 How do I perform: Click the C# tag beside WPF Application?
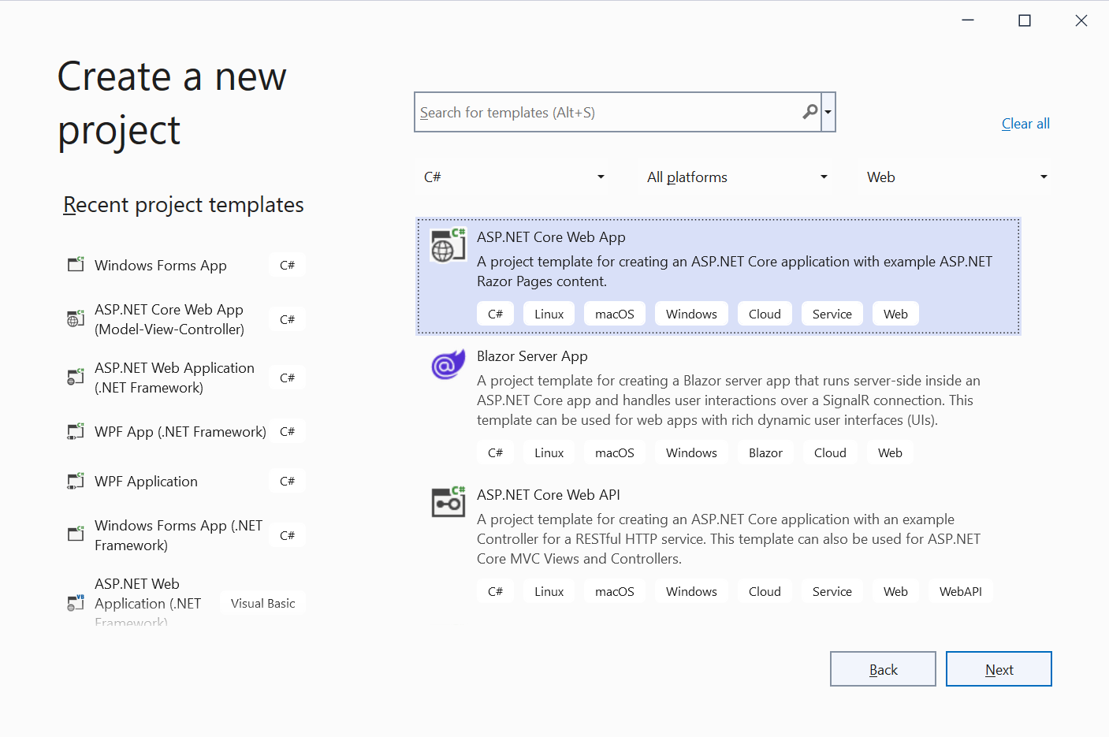[287, 481]
